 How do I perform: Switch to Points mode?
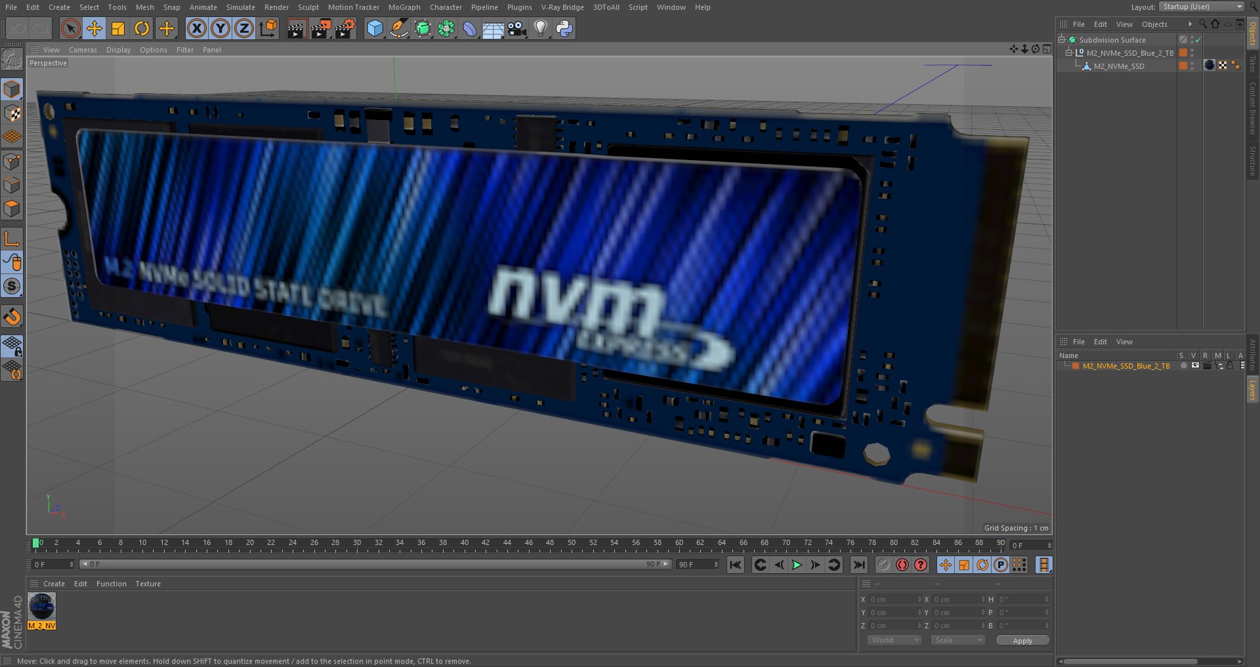[12, 161]
